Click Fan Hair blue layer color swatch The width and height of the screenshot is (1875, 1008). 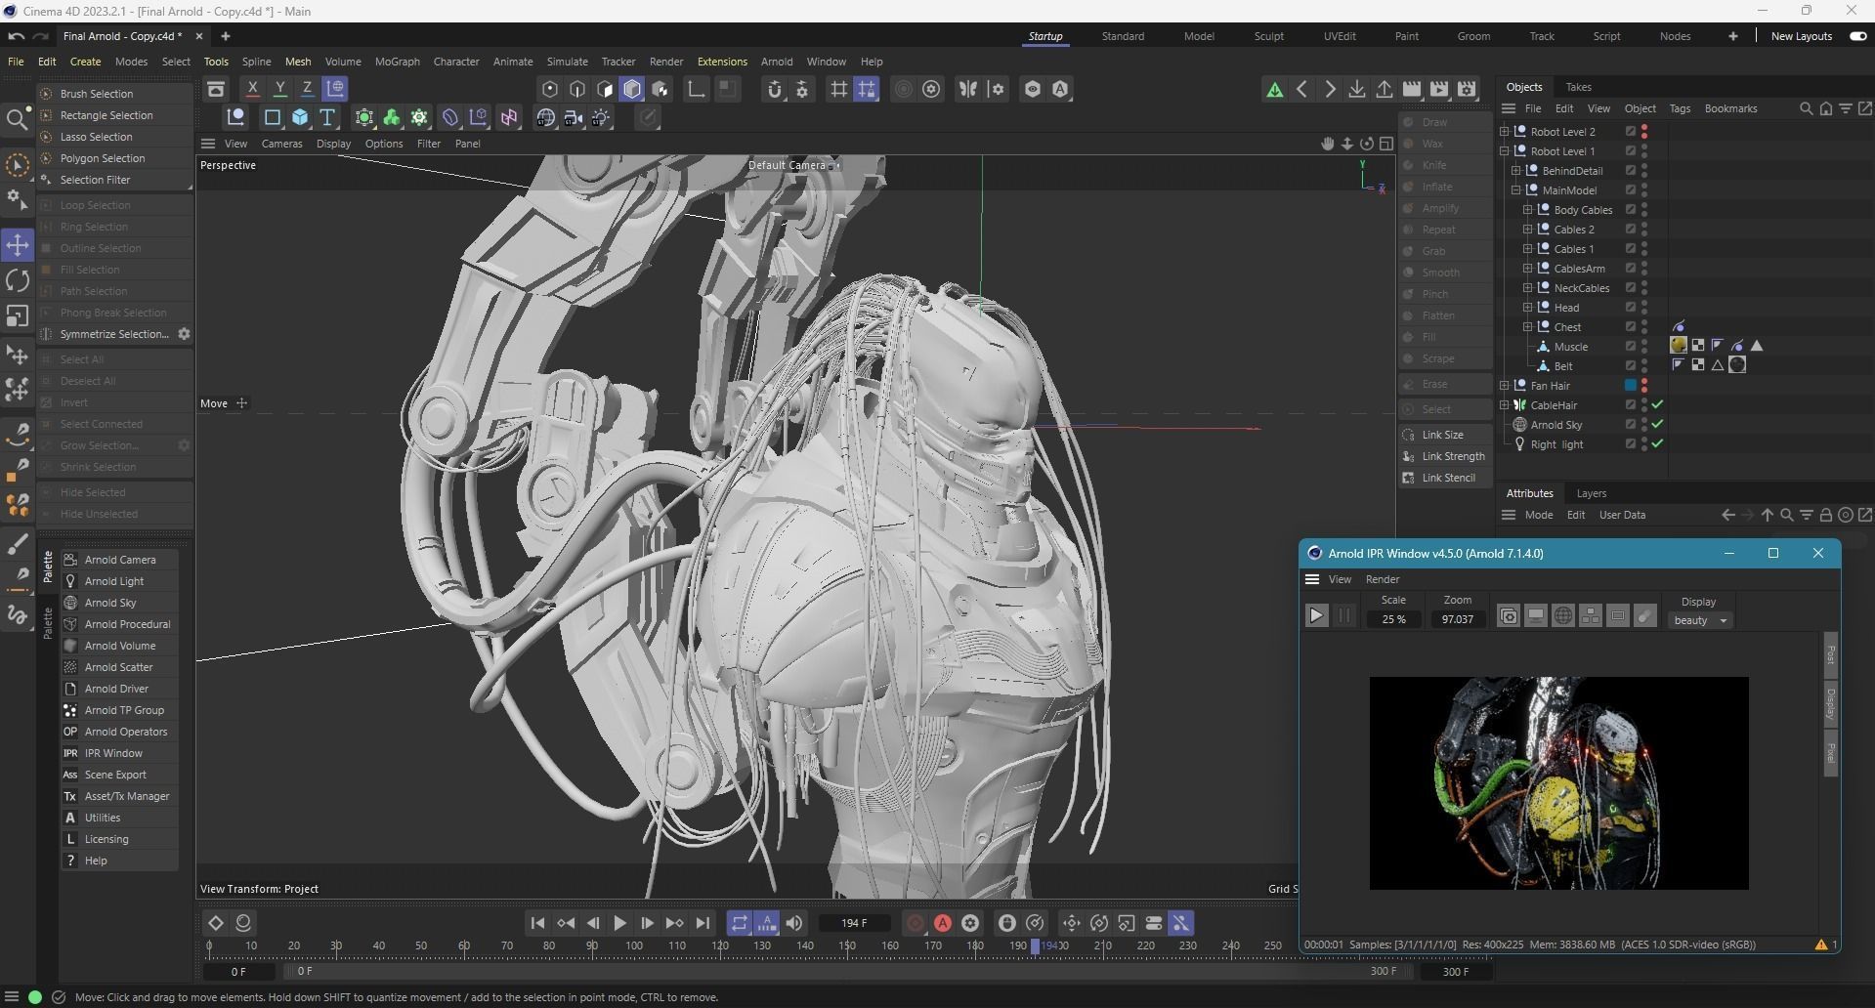(1631, 386)
